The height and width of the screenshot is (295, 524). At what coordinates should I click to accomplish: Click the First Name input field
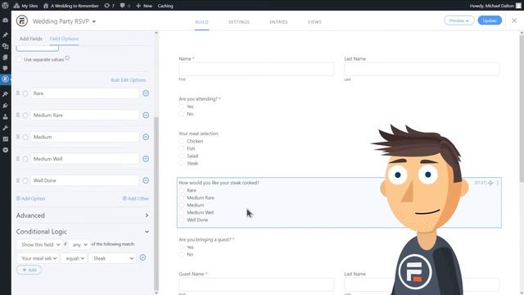pyautogui.click(x=256, y=69)
